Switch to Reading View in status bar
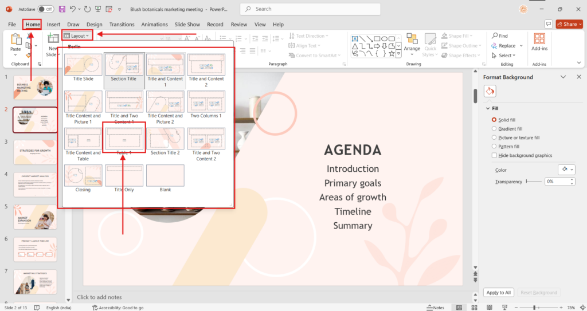Image resolution: width=587 pixels, height=311 pixels. click(x=490, y=308)
